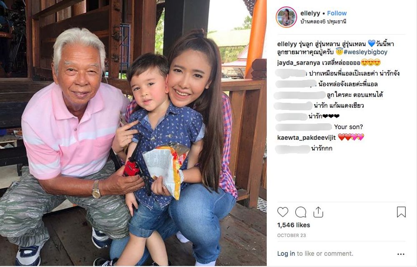Like the post with the heart icon
Screen dimensions: 417x267
[282, 212]
